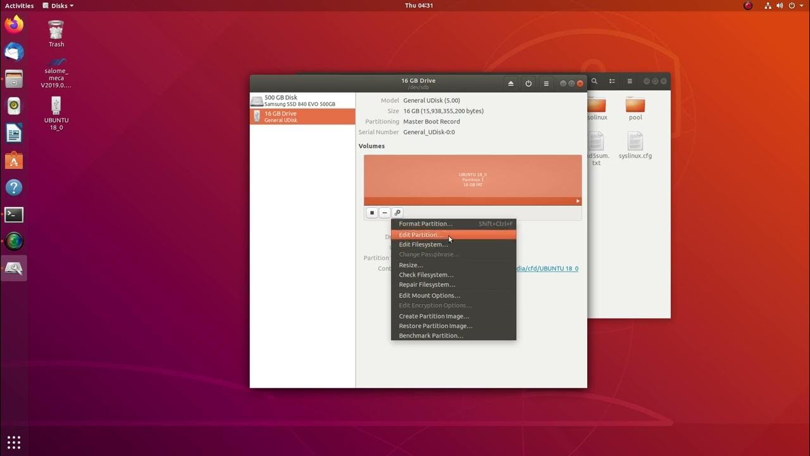Click the Volumes heading

371,146
